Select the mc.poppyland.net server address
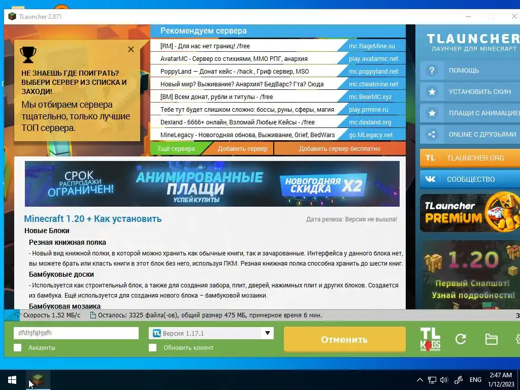520x390 pixels. click(373, 71)
